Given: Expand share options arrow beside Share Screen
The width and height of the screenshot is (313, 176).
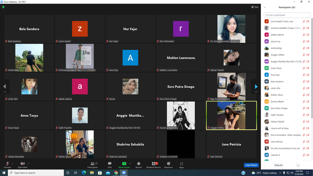Looking at the screenshot, I should point(130,164).
